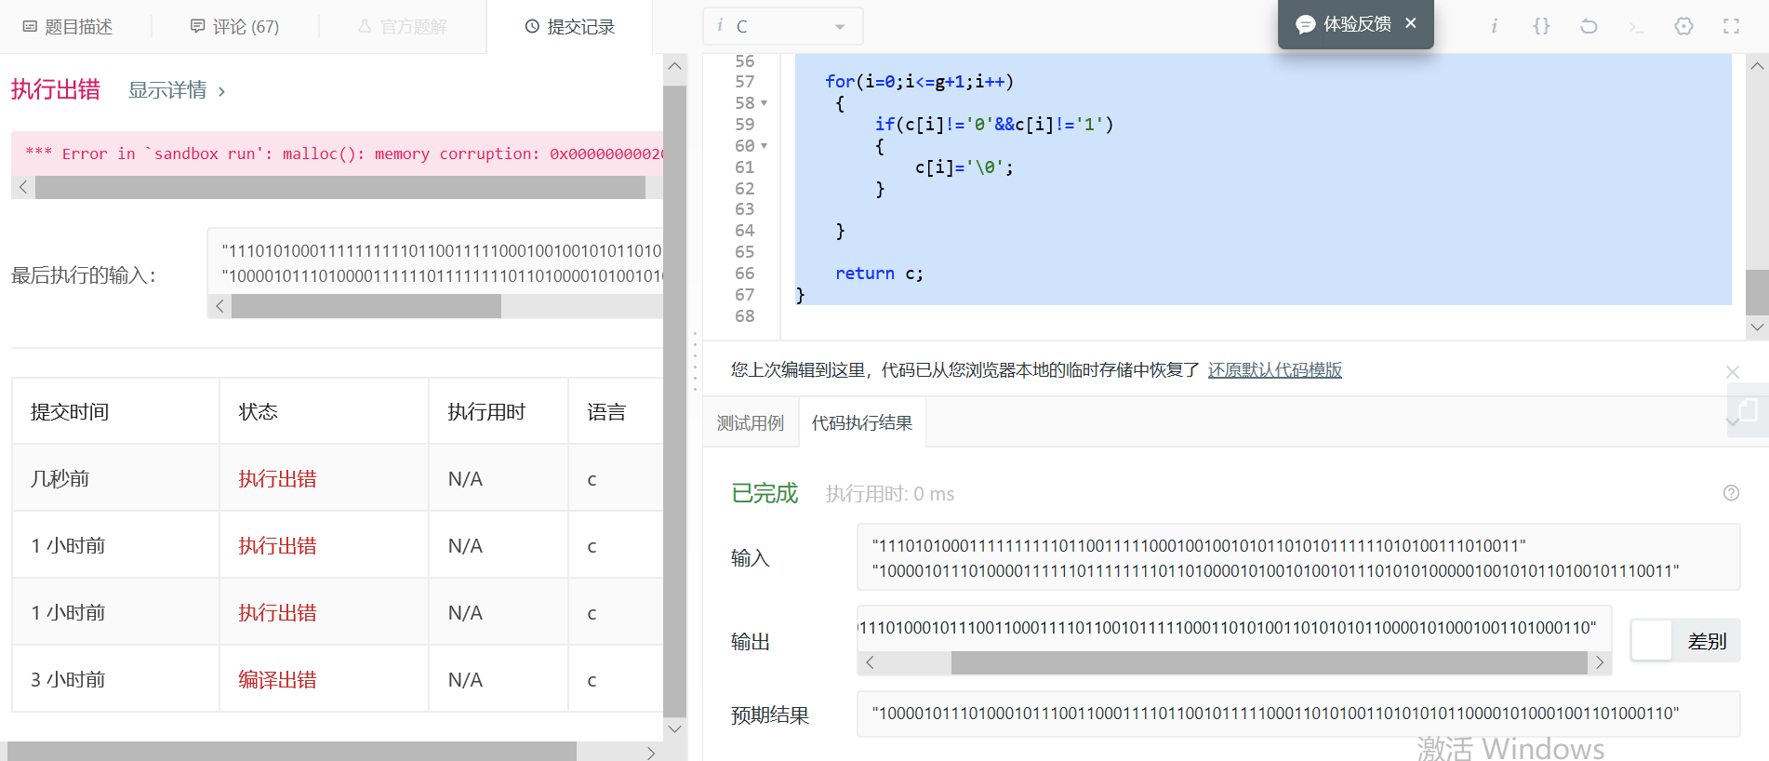Fold code at line 60

click(765, 146)
